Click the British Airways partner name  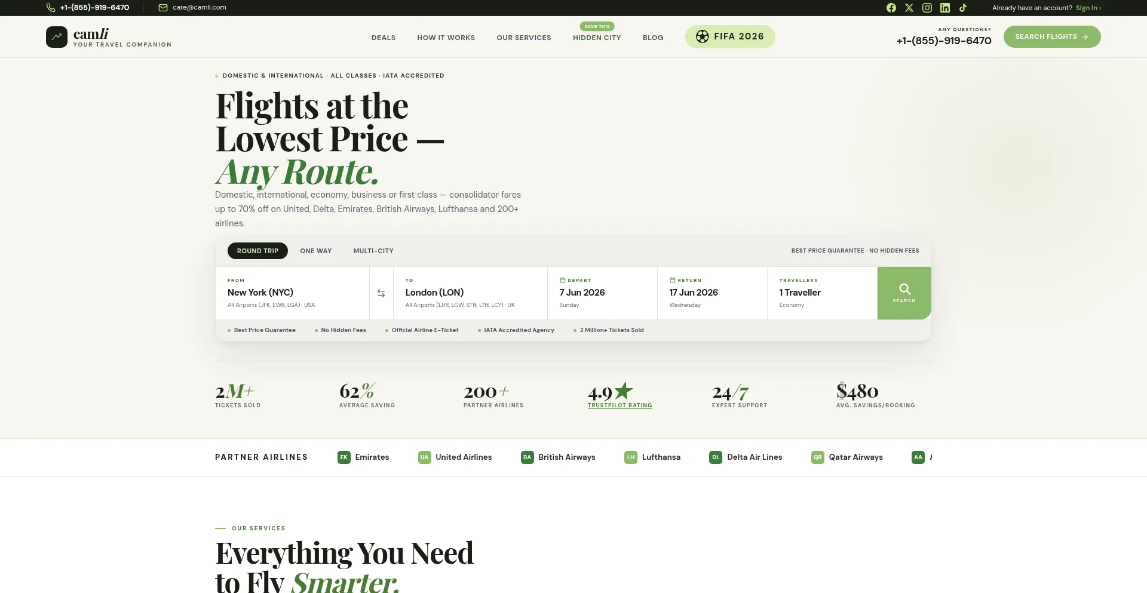(x=567, y=457)
